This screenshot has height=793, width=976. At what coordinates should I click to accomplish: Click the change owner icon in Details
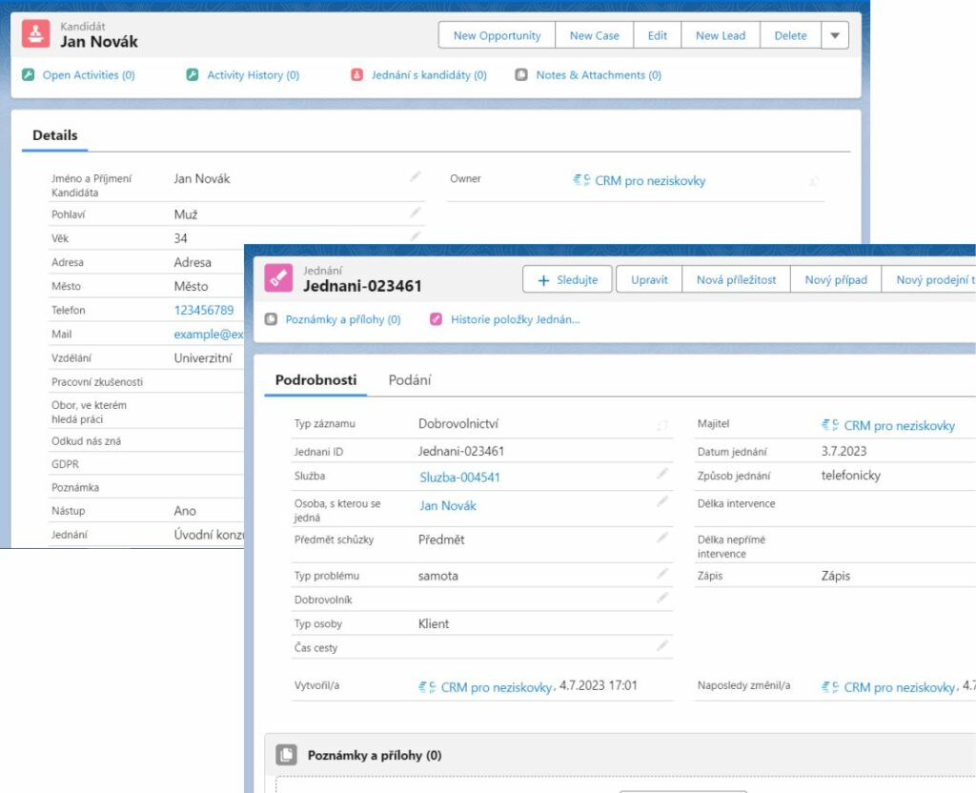coord(814,180)
